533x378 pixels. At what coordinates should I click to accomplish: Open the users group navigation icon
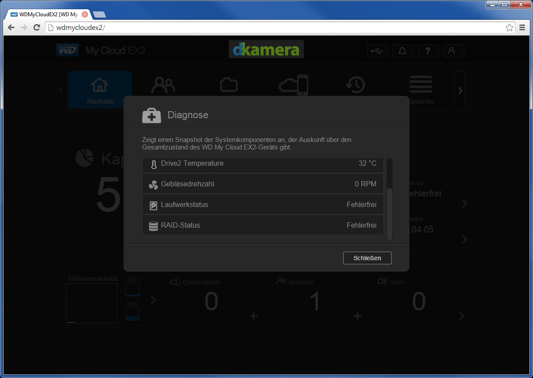(163, 86)
